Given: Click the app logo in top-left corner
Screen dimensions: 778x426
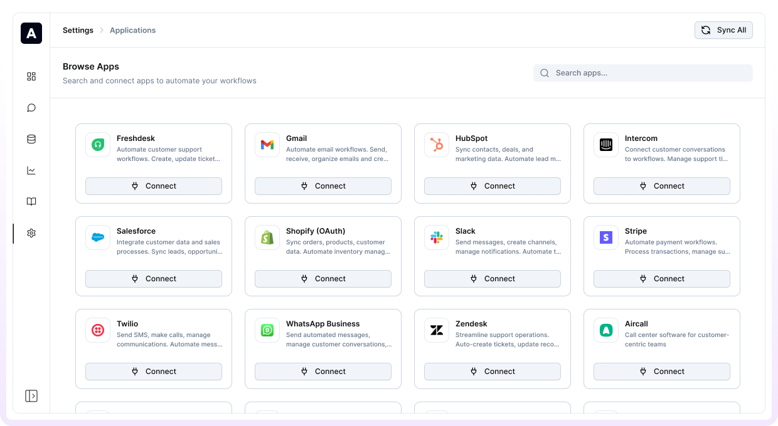Looking at the screenshot, I should [31, 33].
